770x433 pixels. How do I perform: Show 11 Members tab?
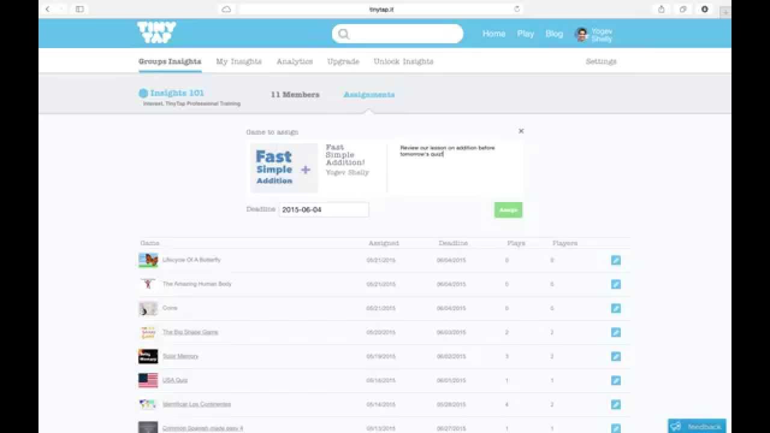click(x=295, y=94)
